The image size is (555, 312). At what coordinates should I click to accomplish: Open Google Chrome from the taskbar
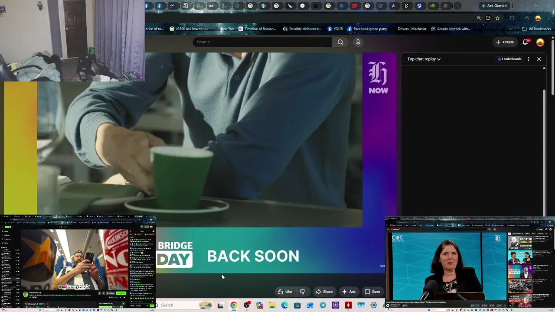tap(234, 305)
